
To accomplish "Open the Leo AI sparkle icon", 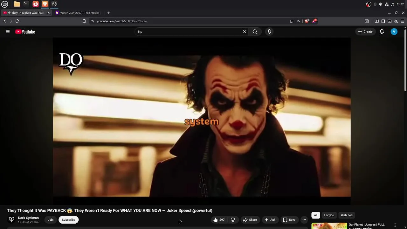I will pos(396,21).
